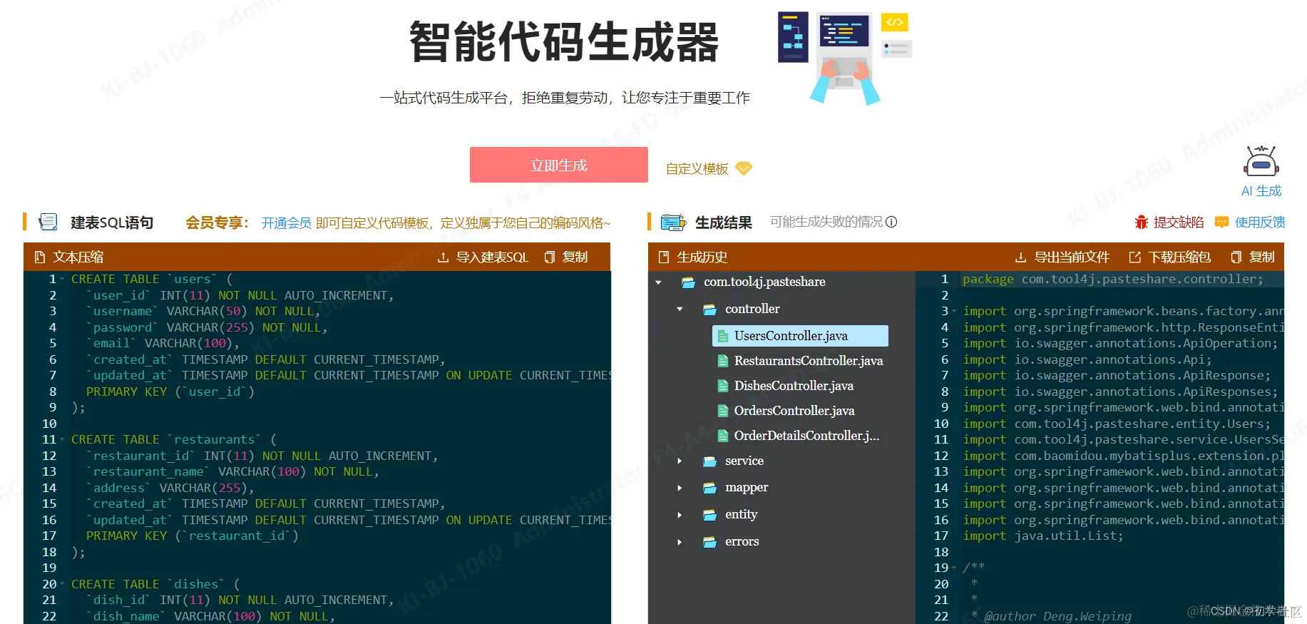
Task: Click the service folder icon
Action: (709, 461)
